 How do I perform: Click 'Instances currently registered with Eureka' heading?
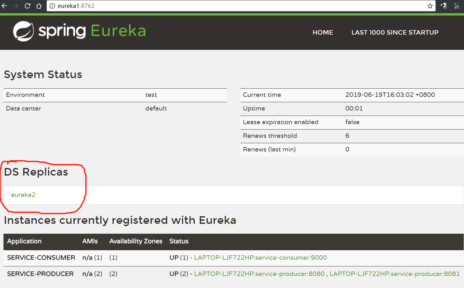(120, 220)
